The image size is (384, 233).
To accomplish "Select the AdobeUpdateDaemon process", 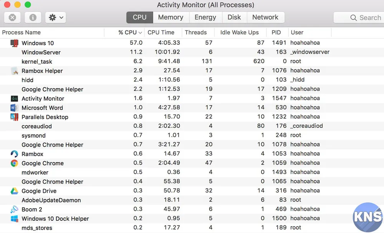I will click(192, 200).
